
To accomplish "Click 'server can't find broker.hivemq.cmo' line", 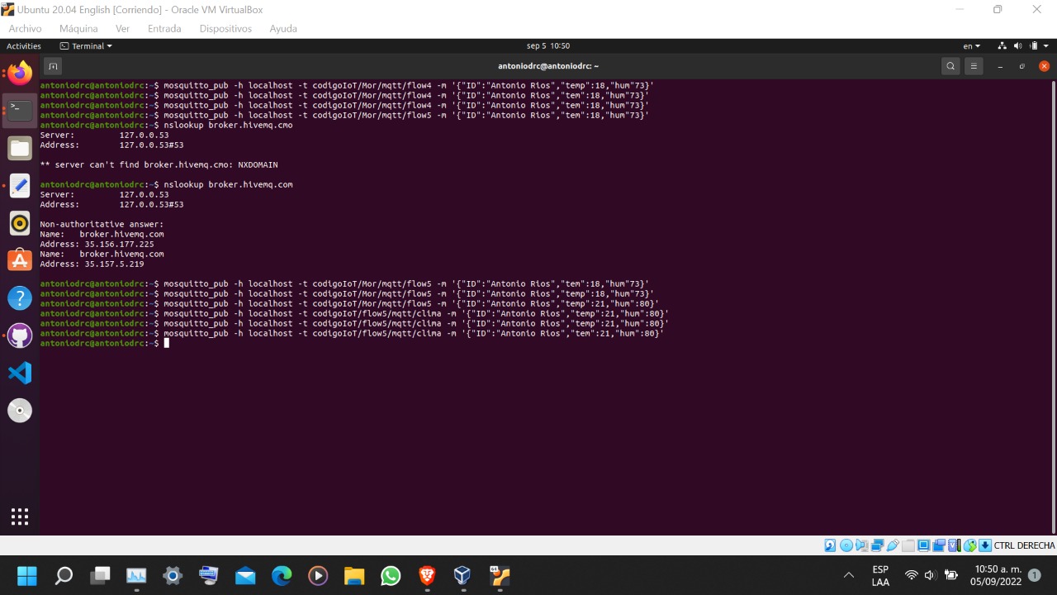I will pos(159,164).
